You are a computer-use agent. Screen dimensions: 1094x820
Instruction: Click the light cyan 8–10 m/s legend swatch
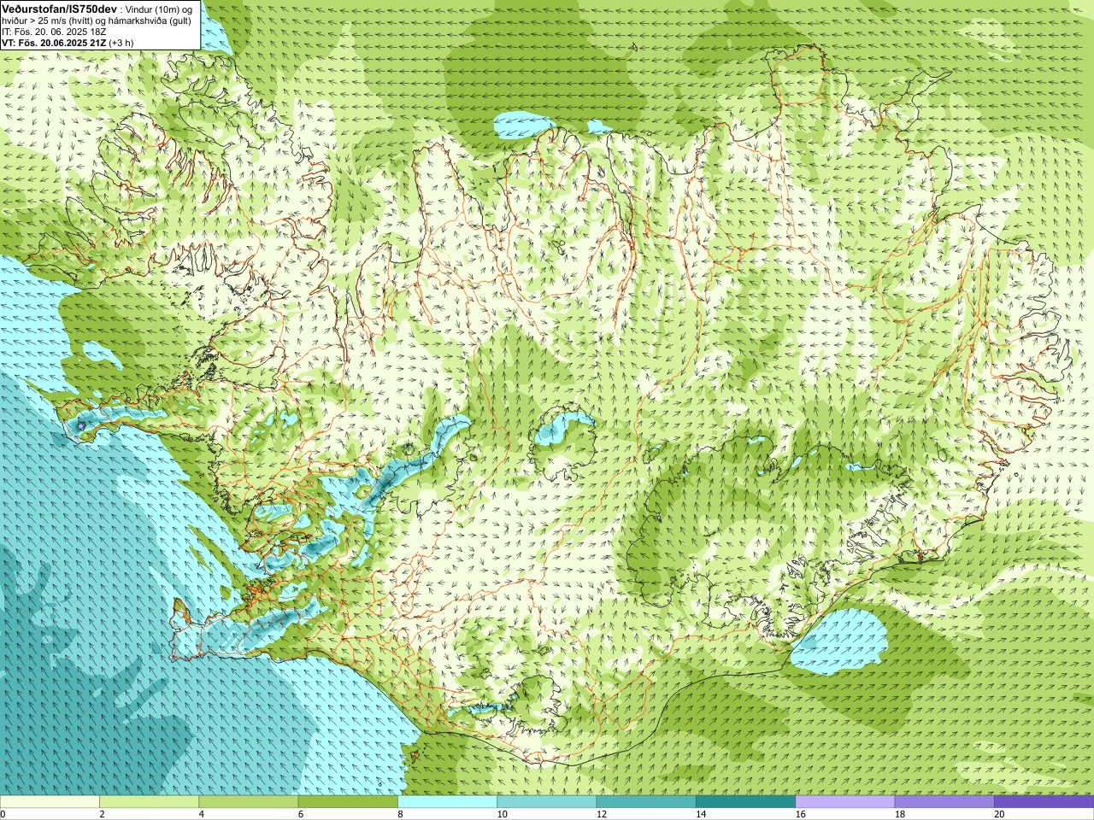point(447,802)
